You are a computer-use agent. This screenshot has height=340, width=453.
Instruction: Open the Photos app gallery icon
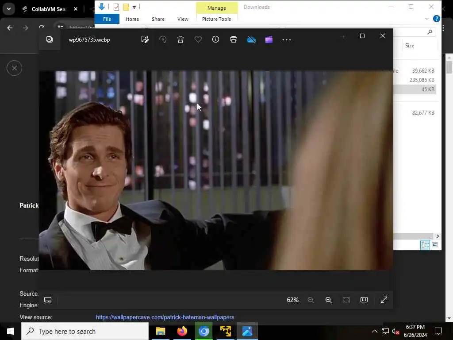50,39
